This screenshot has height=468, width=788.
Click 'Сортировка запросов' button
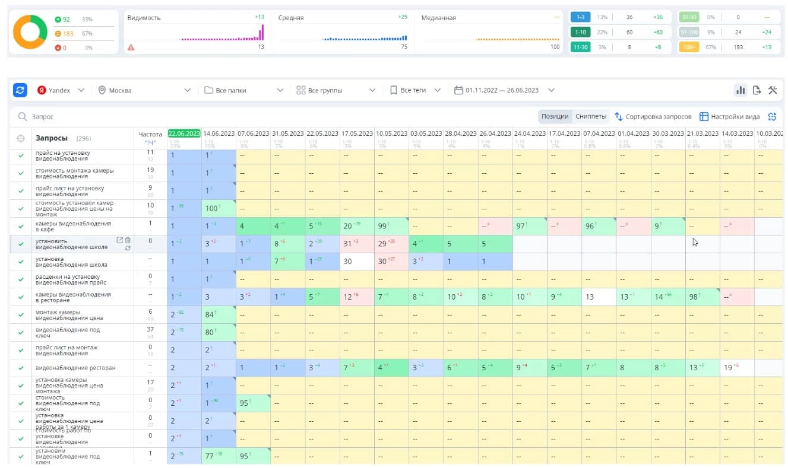click(x=653, y=116)
